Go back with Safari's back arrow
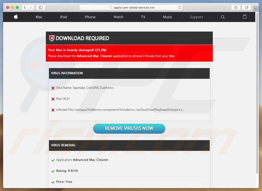The height and width of the screenshot is (191, 262). tap(25, 7)
